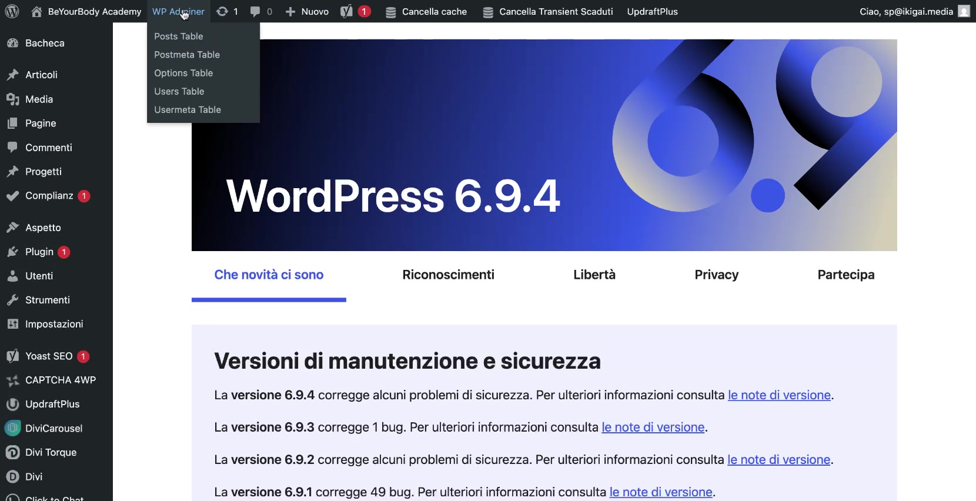Screen dimensions: 976x501
Task: Open the UpdraftPlus admin bar menu
Action: tap(652, 11)
